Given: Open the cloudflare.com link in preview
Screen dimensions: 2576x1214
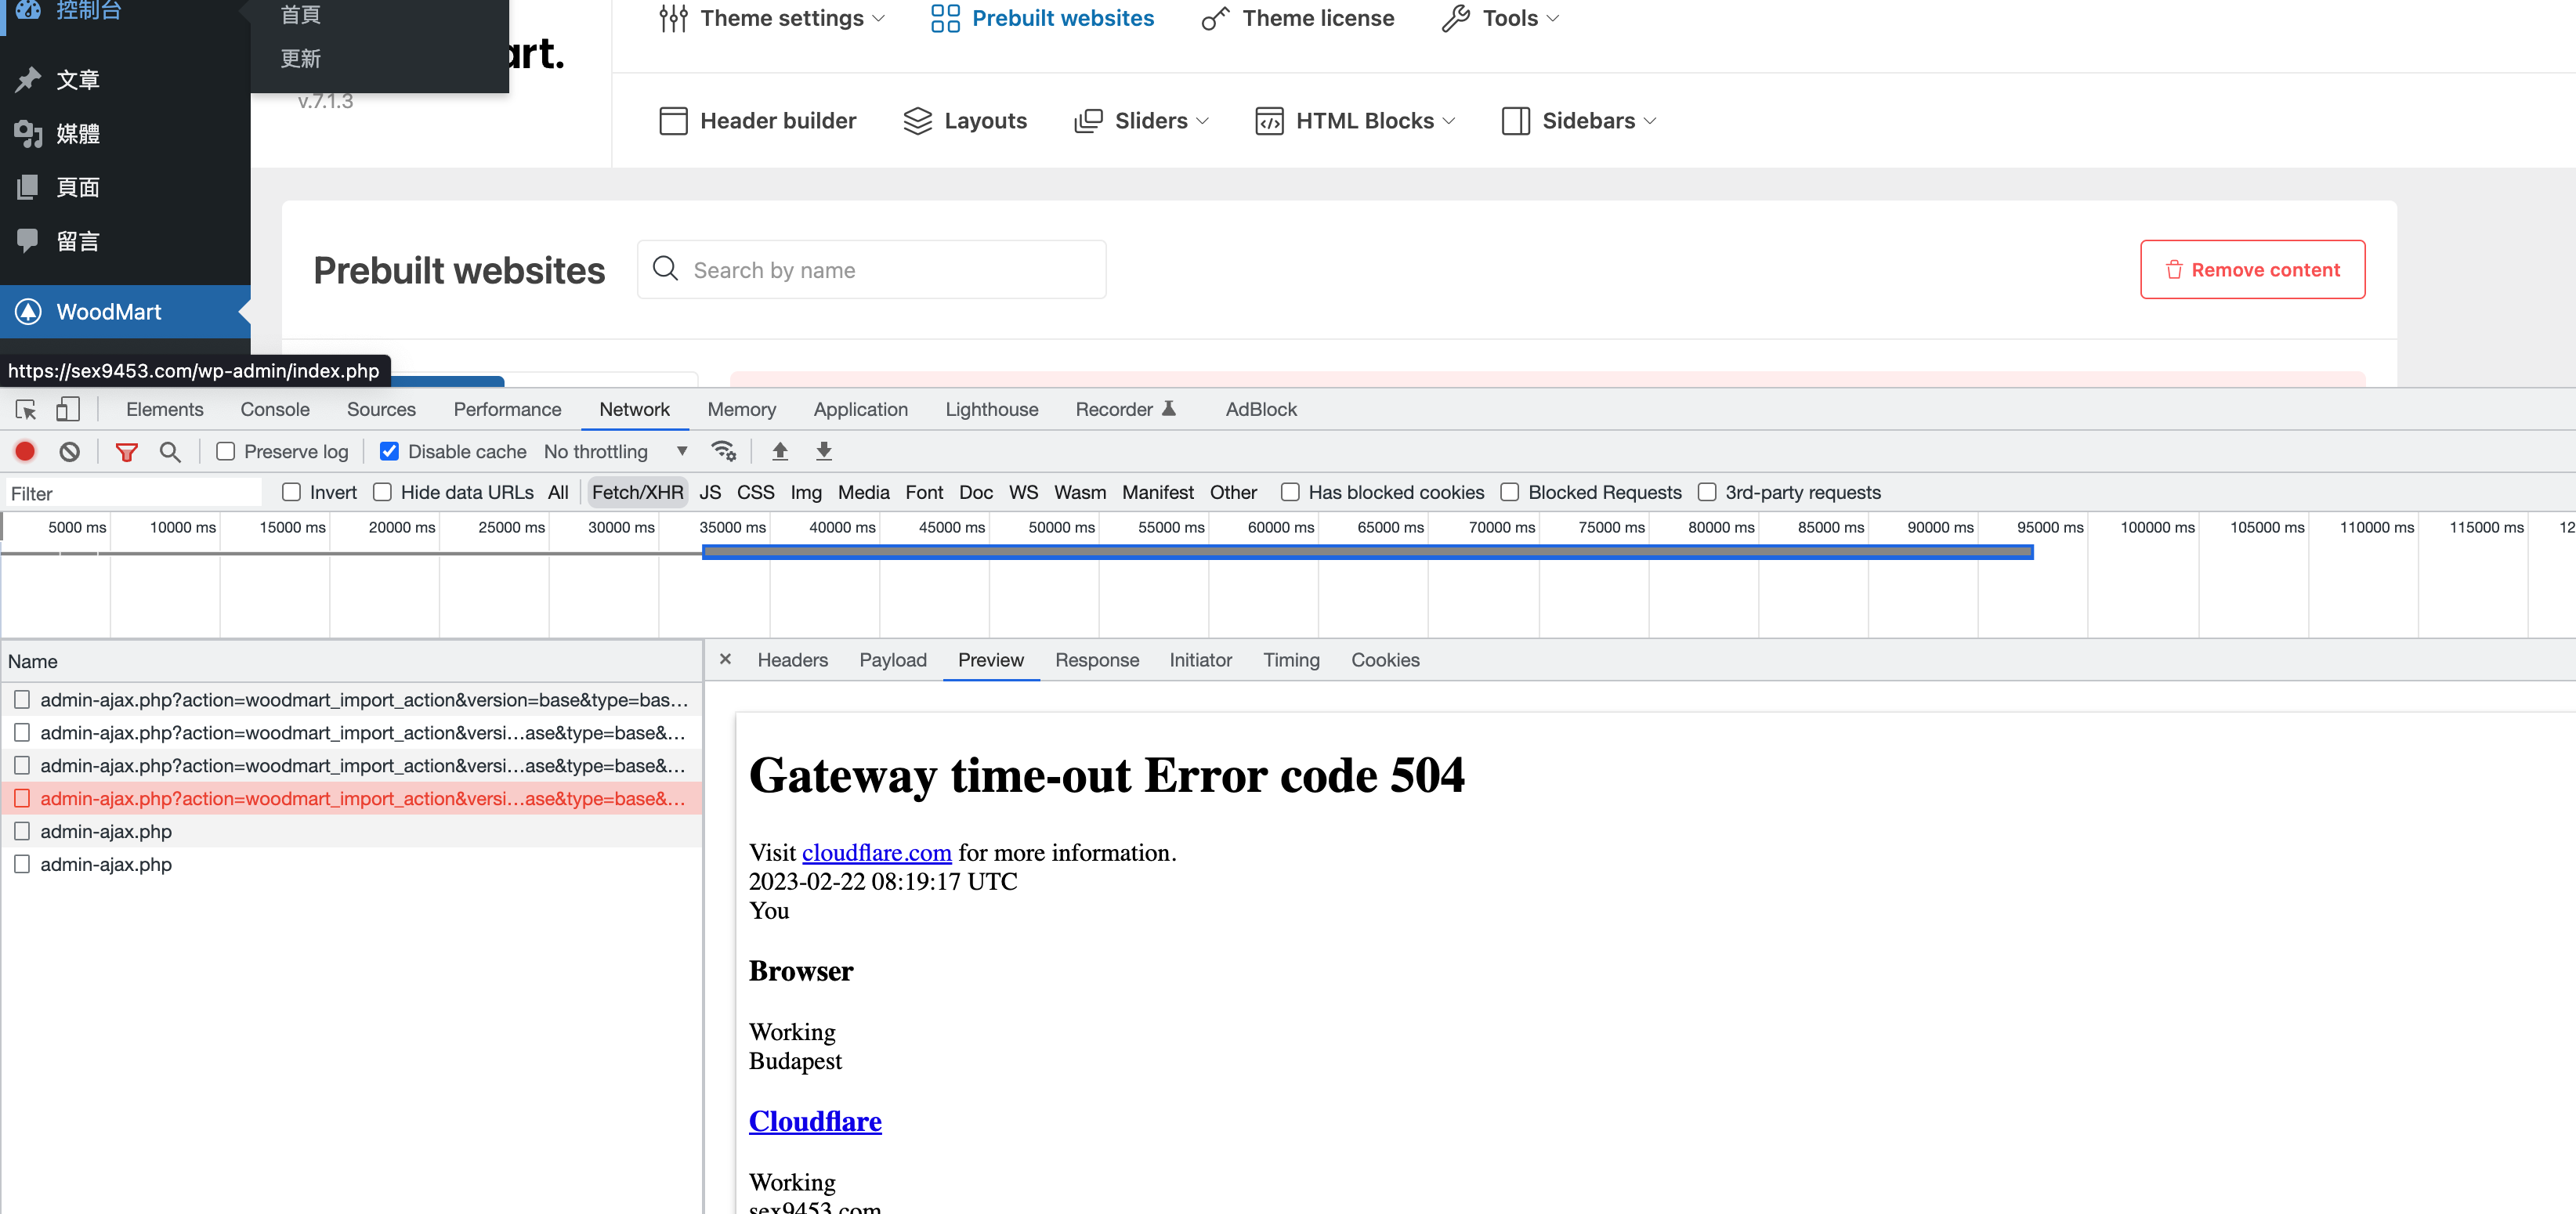Looking at the screenshot, I should (x=876, y=853).
